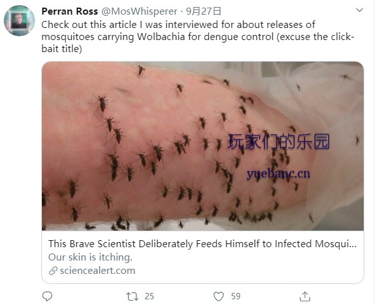Click the 玩家们的乐园 watermark text
377x305 pixels.
tap(279, 142)
